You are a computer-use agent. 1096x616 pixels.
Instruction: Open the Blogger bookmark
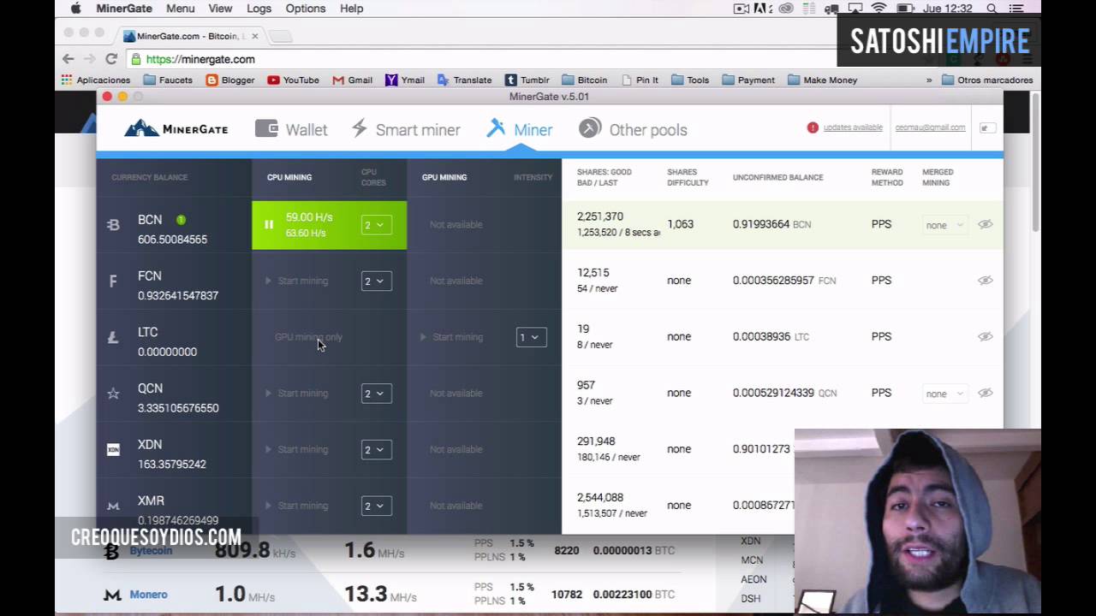point(230,80)
